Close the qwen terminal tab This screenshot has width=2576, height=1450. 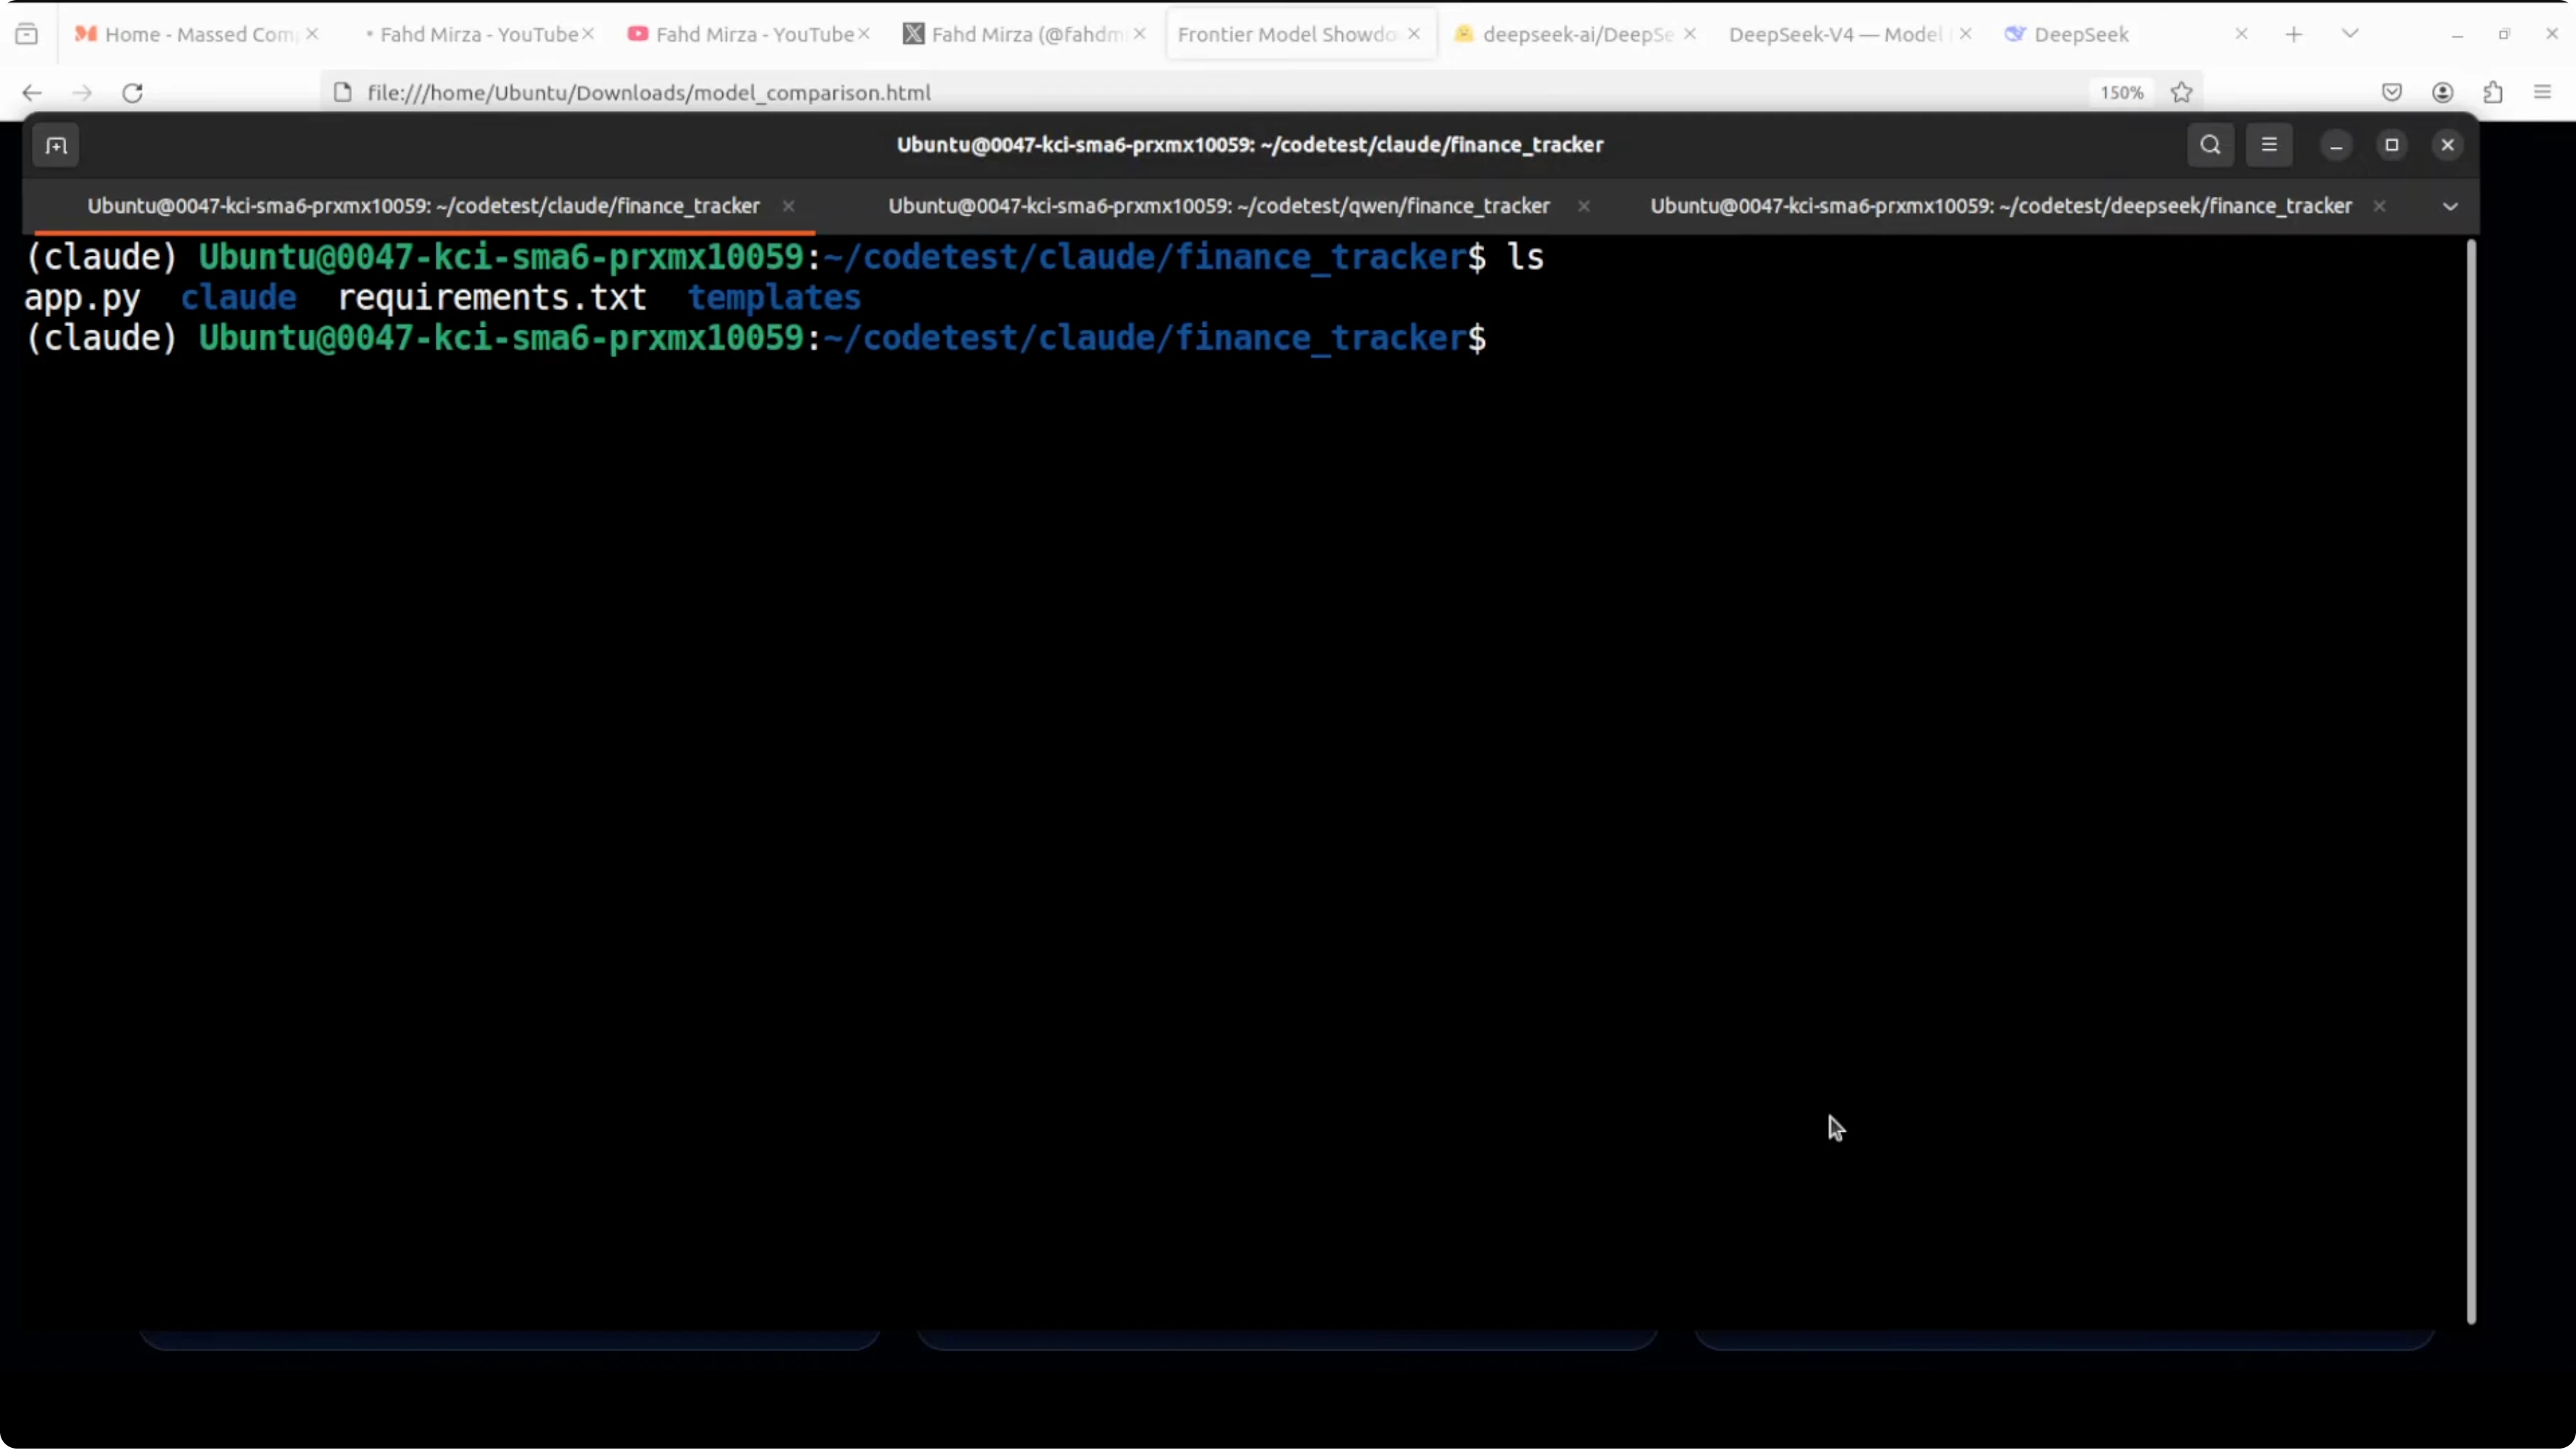(x=1584, y=206)
